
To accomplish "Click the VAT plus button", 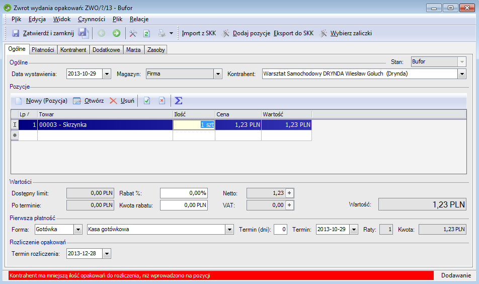I will 289,205.
